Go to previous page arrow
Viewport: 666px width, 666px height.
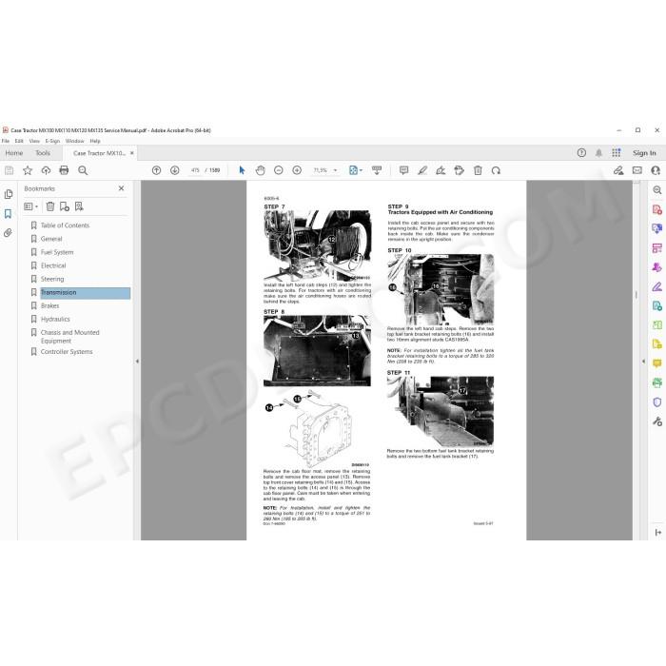pos(156,170)
